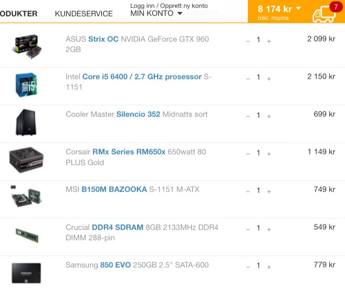
Task: Open the Strix OC product link
Action: click(x=103, y=39)
